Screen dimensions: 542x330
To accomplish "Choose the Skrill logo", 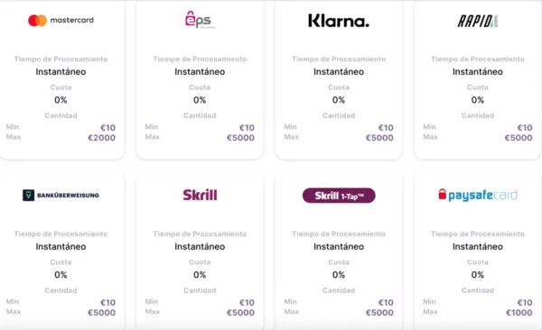I will pos(200,195).
